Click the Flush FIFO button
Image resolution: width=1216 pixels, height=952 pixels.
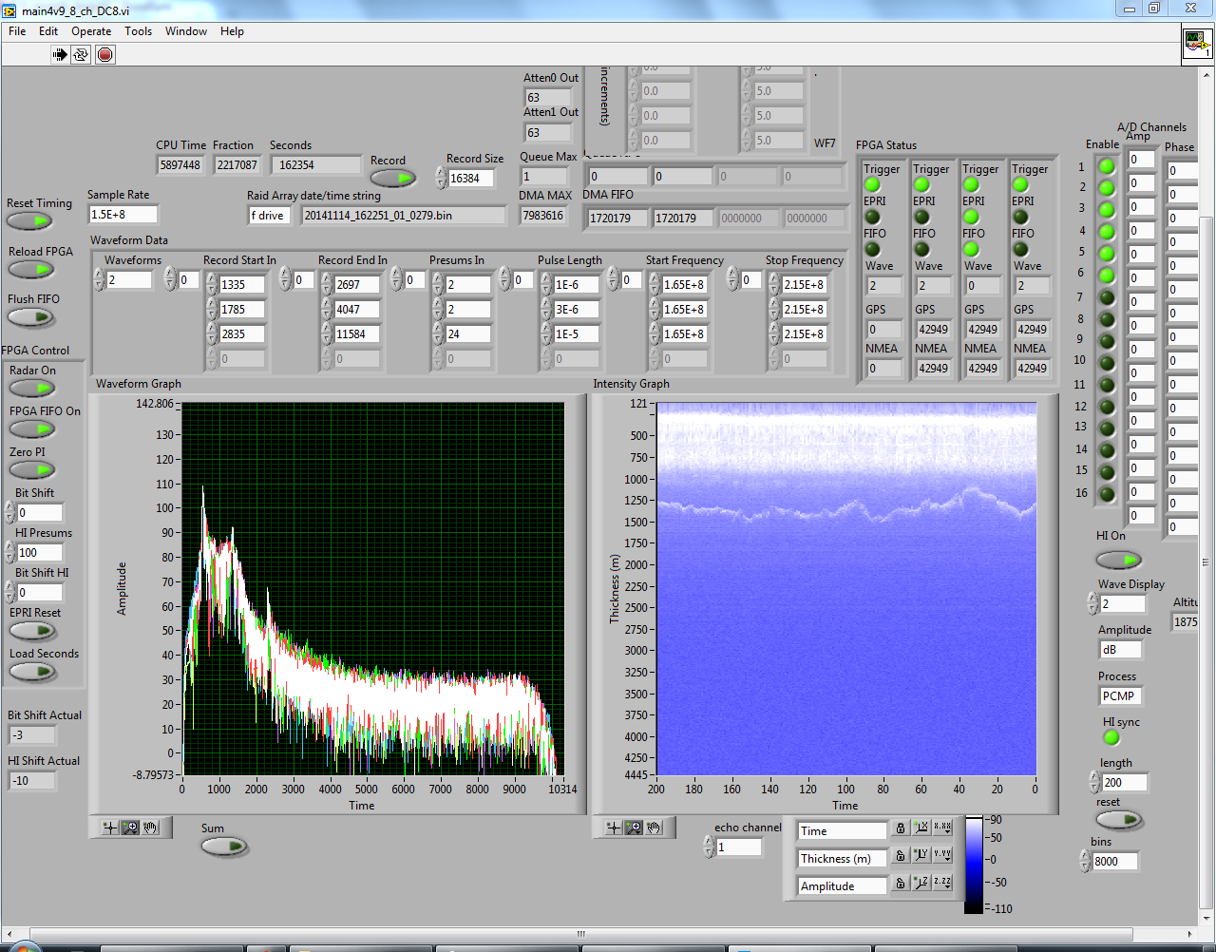[x=31, y=317]
